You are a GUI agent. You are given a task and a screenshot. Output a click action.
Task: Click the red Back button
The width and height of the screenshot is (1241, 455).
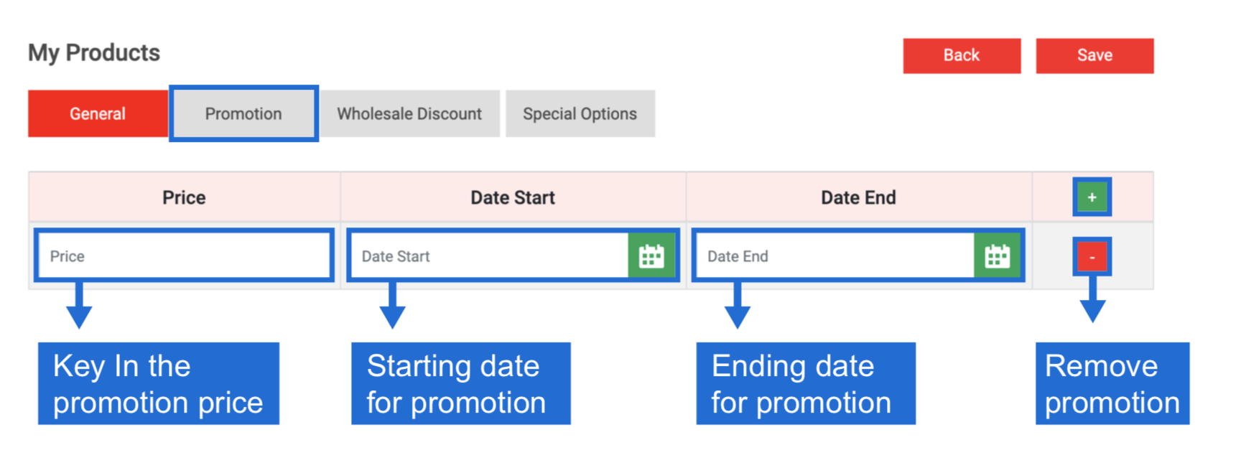[962, 55]
